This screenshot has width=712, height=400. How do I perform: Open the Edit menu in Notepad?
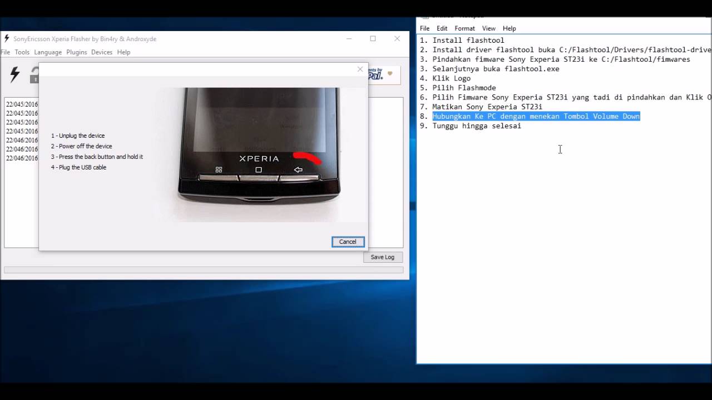tap(442, 28)
